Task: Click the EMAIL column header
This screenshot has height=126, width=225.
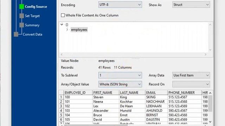Action: coord(156,93)
